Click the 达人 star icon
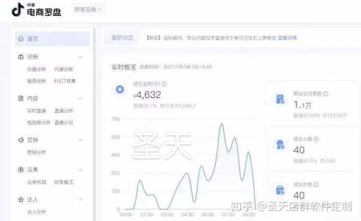This screenshot has width=361, height=221. click(x=21, y=199)
